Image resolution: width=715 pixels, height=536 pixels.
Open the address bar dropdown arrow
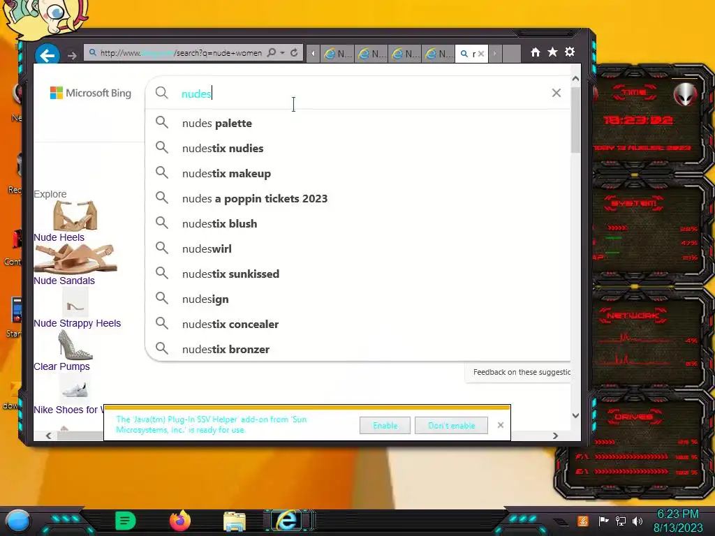[282, 53]
